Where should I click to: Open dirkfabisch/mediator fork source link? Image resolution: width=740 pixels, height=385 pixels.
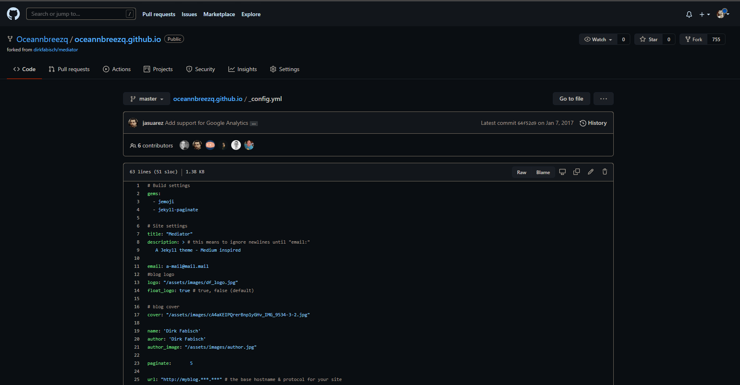(56, 50)
